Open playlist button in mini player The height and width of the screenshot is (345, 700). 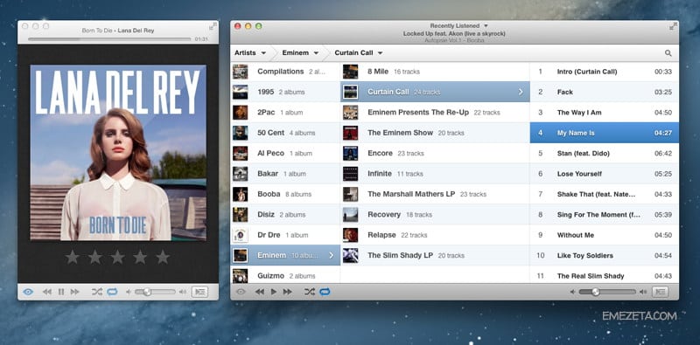[200, 292]
